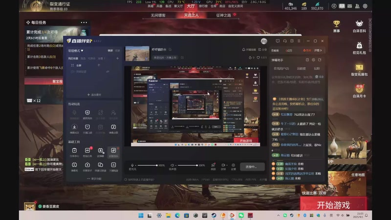Open 快速比赛·双排 mode selector

point(314,193)
